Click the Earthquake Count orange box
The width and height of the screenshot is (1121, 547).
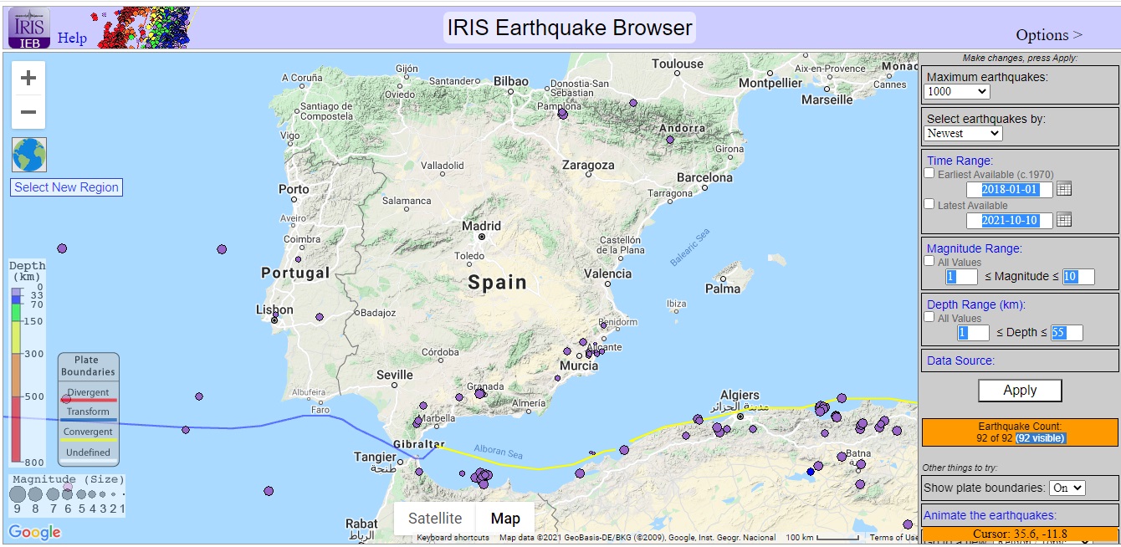coord(1020,432)
